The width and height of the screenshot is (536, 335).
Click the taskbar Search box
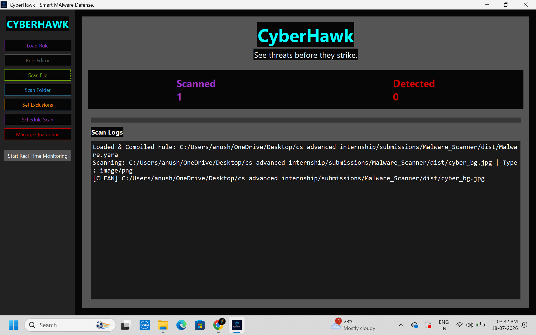pos(70,325)
